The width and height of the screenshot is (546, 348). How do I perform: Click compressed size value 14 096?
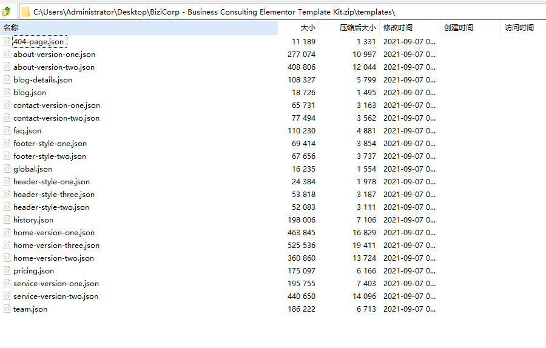[x=364, y=296]
